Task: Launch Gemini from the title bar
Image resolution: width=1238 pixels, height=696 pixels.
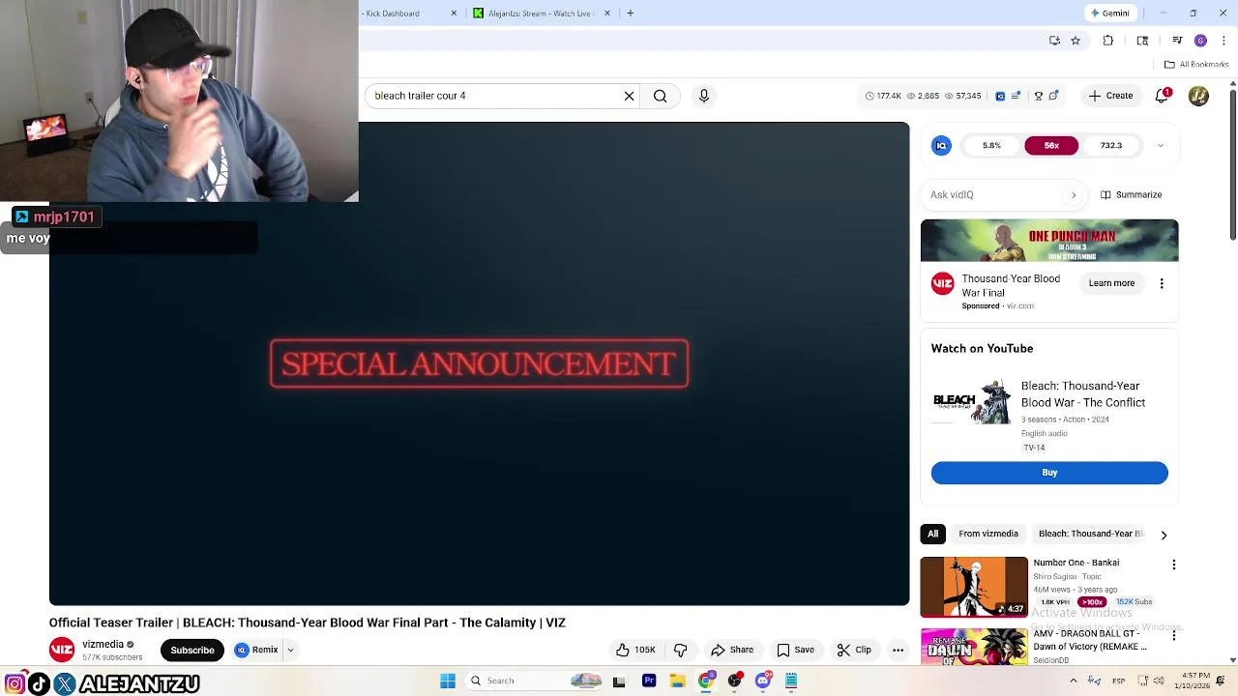Action: 1110,14
